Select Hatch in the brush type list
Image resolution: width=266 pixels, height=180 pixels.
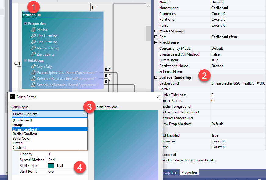pos(17,143)
